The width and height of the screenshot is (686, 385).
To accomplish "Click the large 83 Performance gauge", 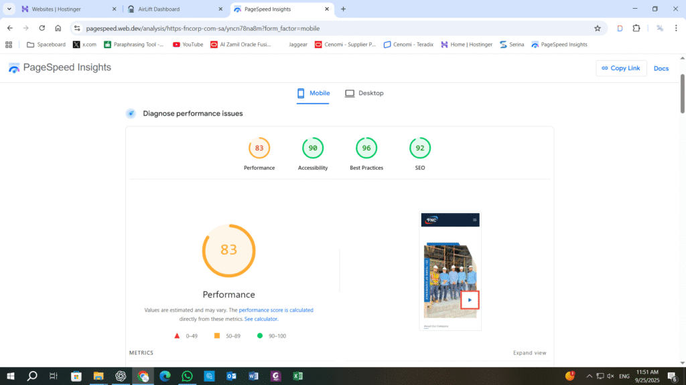I will [x=229, y=251].
